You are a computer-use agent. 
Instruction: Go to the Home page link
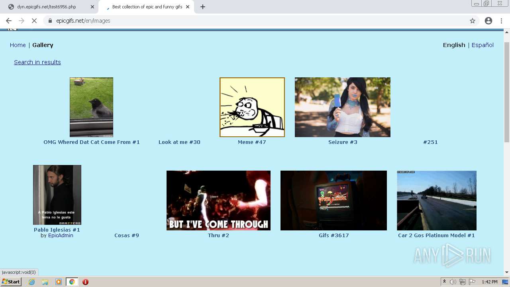(18, 45)
